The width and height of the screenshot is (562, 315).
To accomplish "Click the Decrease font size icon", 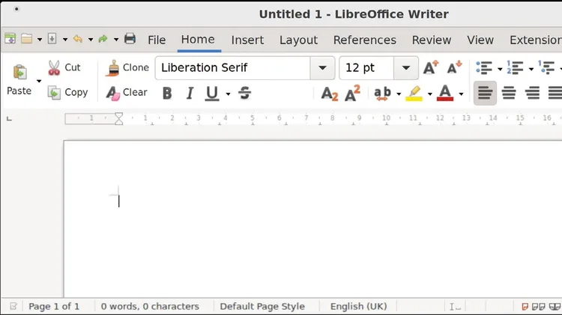I will (454, 67).
